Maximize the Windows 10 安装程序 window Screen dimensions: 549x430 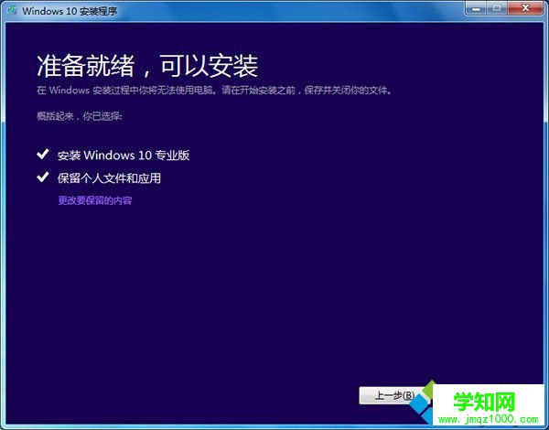pyautogui.click(x=497, y=8)
